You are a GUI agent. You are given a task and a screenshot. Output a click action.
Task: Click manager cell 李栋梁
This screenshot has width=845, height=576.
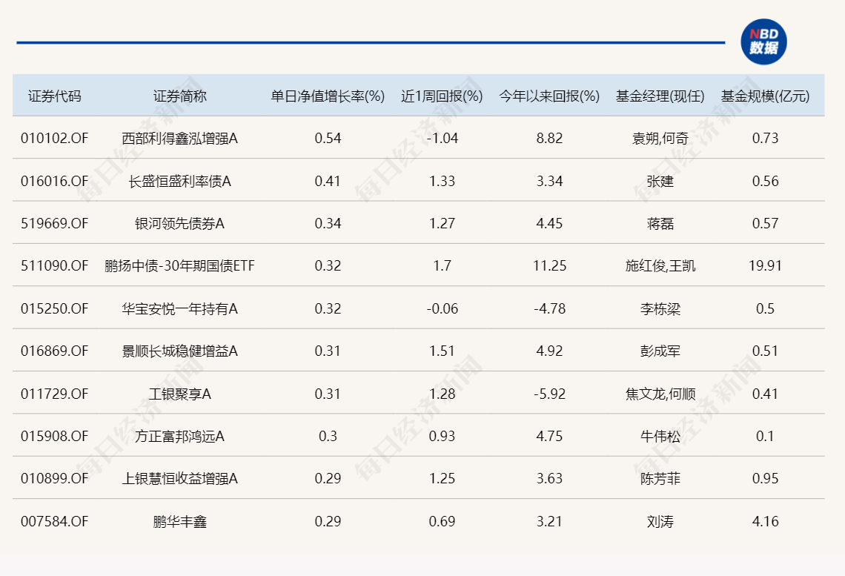tap(660, 308)
